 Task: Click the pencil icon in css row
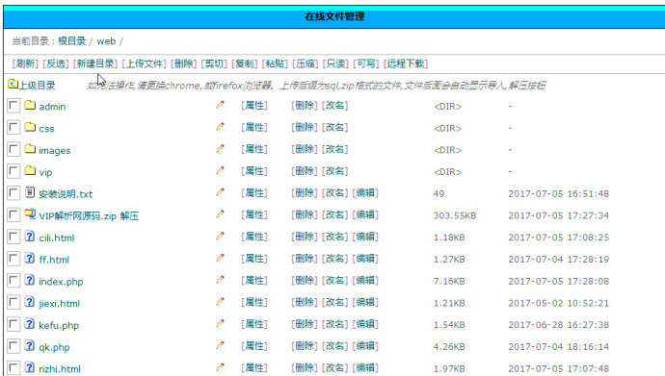pyautogui.click(x=220, y=127)
